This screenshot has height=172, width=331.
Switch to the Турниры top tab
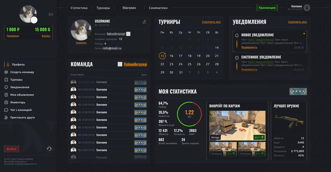pyautogui.click(x=103, y=8)
